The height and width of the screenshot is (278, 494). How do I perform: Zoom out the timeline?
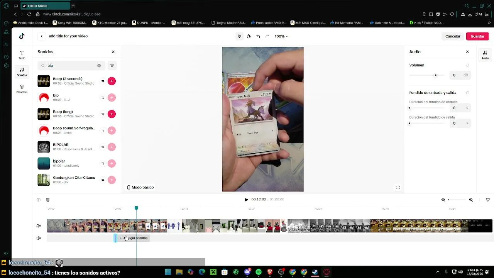pos(443,200)
